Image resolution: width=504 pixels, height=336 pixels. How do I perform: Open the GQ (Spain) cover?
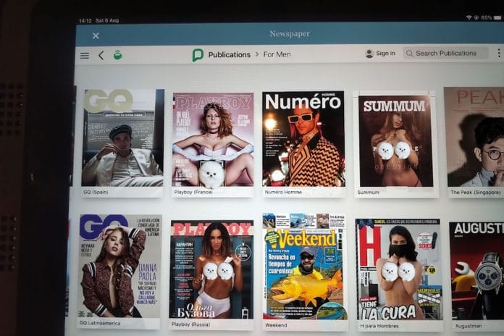(122, 138)
